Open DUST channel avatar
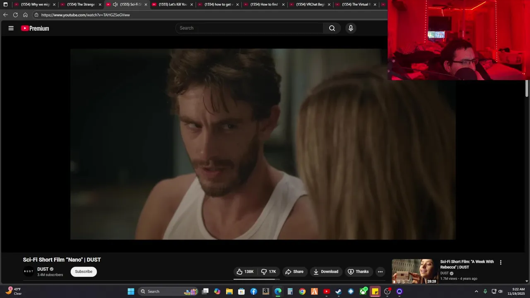 pos(29,272)
